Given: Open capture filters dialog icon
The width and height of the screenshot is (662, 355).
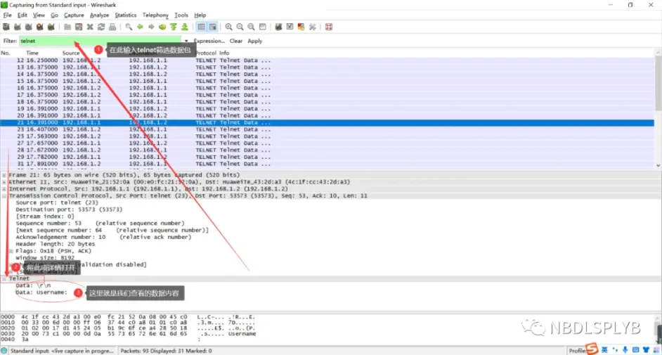Looking at the screenshot, I should coord(278,27).
